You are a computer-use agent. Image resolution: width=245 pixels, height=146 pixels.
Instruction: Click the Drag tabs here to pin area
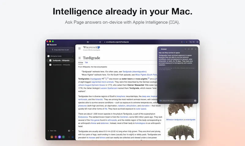(60, 50)
